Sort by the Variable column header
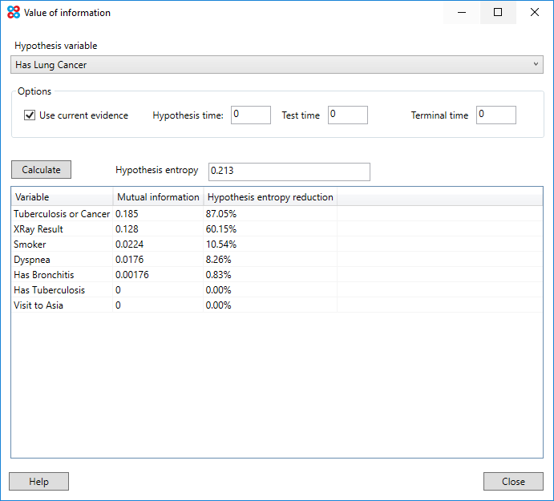Viewport: 554px width, 501px height. click(x=62, y=197)
